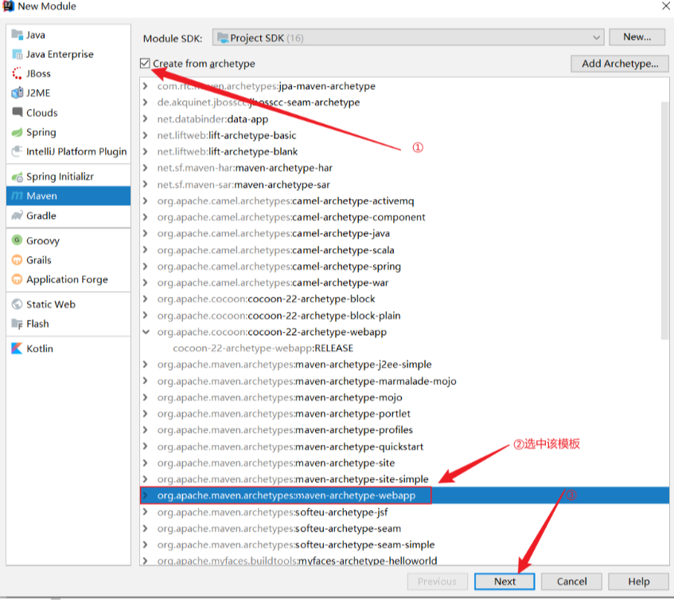Expand lift-archetype-basic node
The image size is (674, 600).
pyautogui.click(x=146, y=135)
